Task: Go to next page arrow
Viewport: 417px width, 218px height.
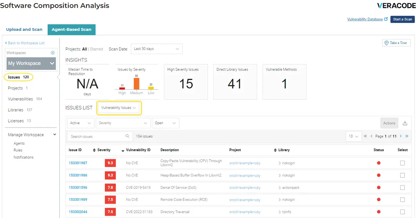Action: coord(401,136)
